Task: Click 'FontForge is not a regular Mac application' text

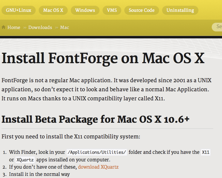Action: 57,80
